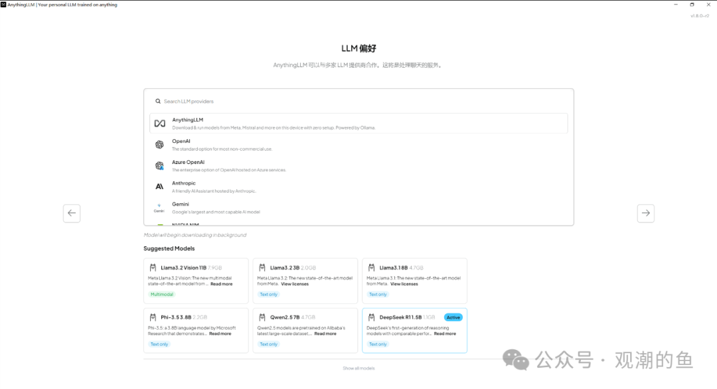Click Show all models link
Screen dimensions: 717x389
[358, 368]
